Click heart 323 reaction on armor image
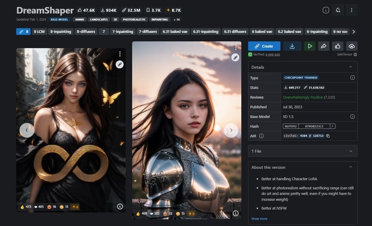Image resolution: width=372 pixels, height=226 pixels. (x=155, y=214)
